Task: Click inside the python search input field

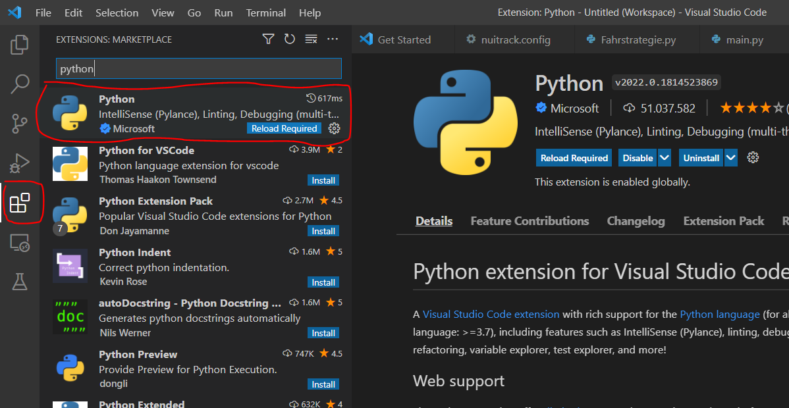Action: coord(198,68)
